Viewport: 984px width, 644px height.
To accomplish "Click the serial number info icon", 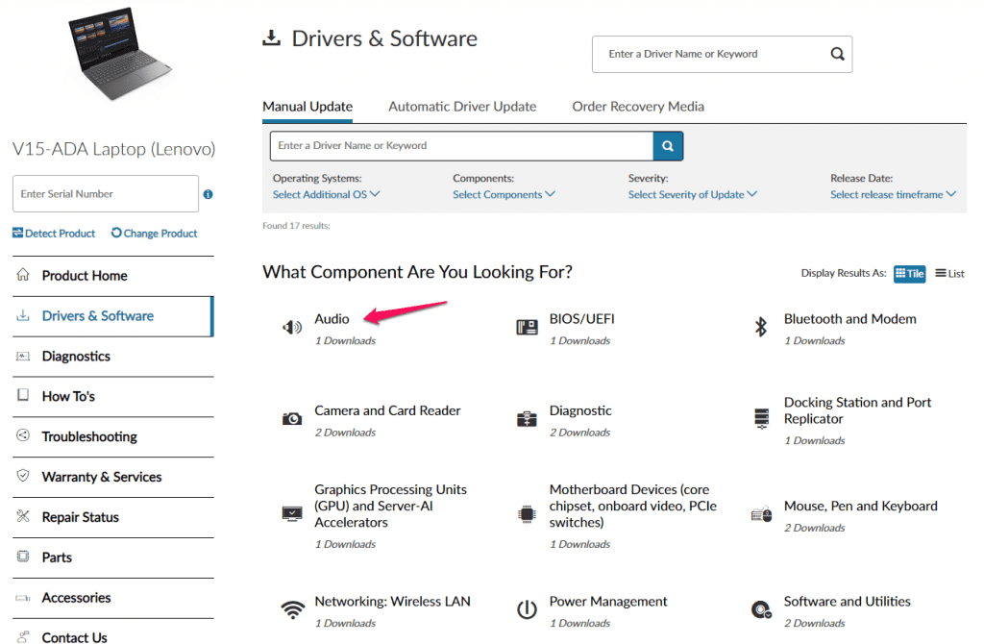I will pos(209,194).
